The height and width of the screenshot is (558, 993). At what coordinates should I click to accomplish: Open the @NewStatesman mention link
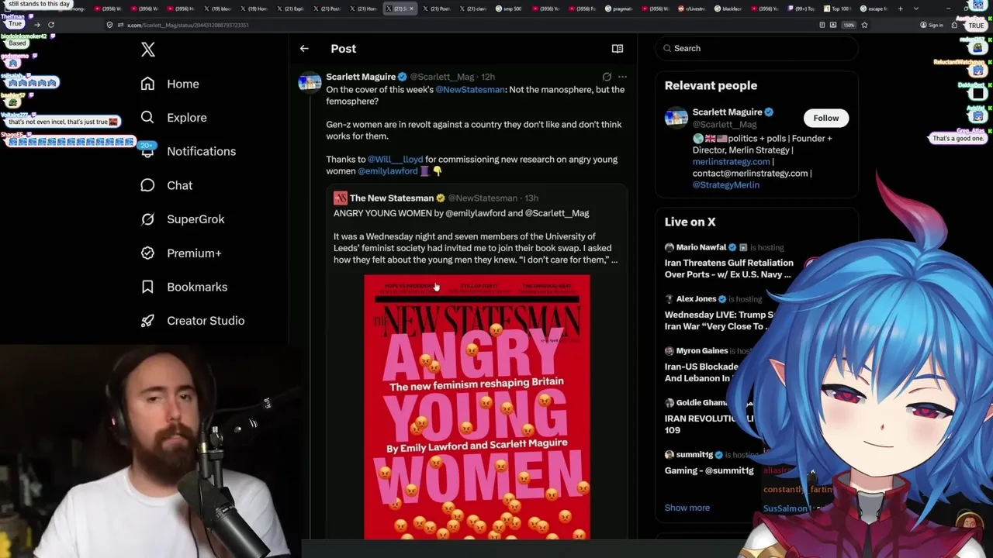(470, 90)
